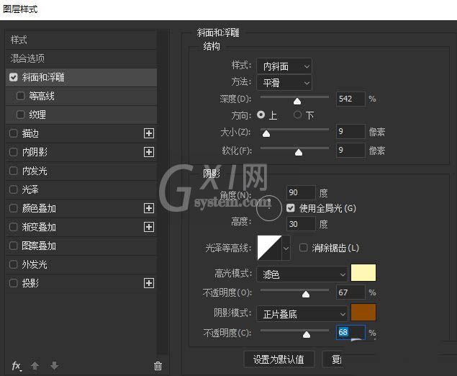Click the highlight 不透明度(O) slider handle
This screenshot has height=376, width=457.
[x=306, y=295]
